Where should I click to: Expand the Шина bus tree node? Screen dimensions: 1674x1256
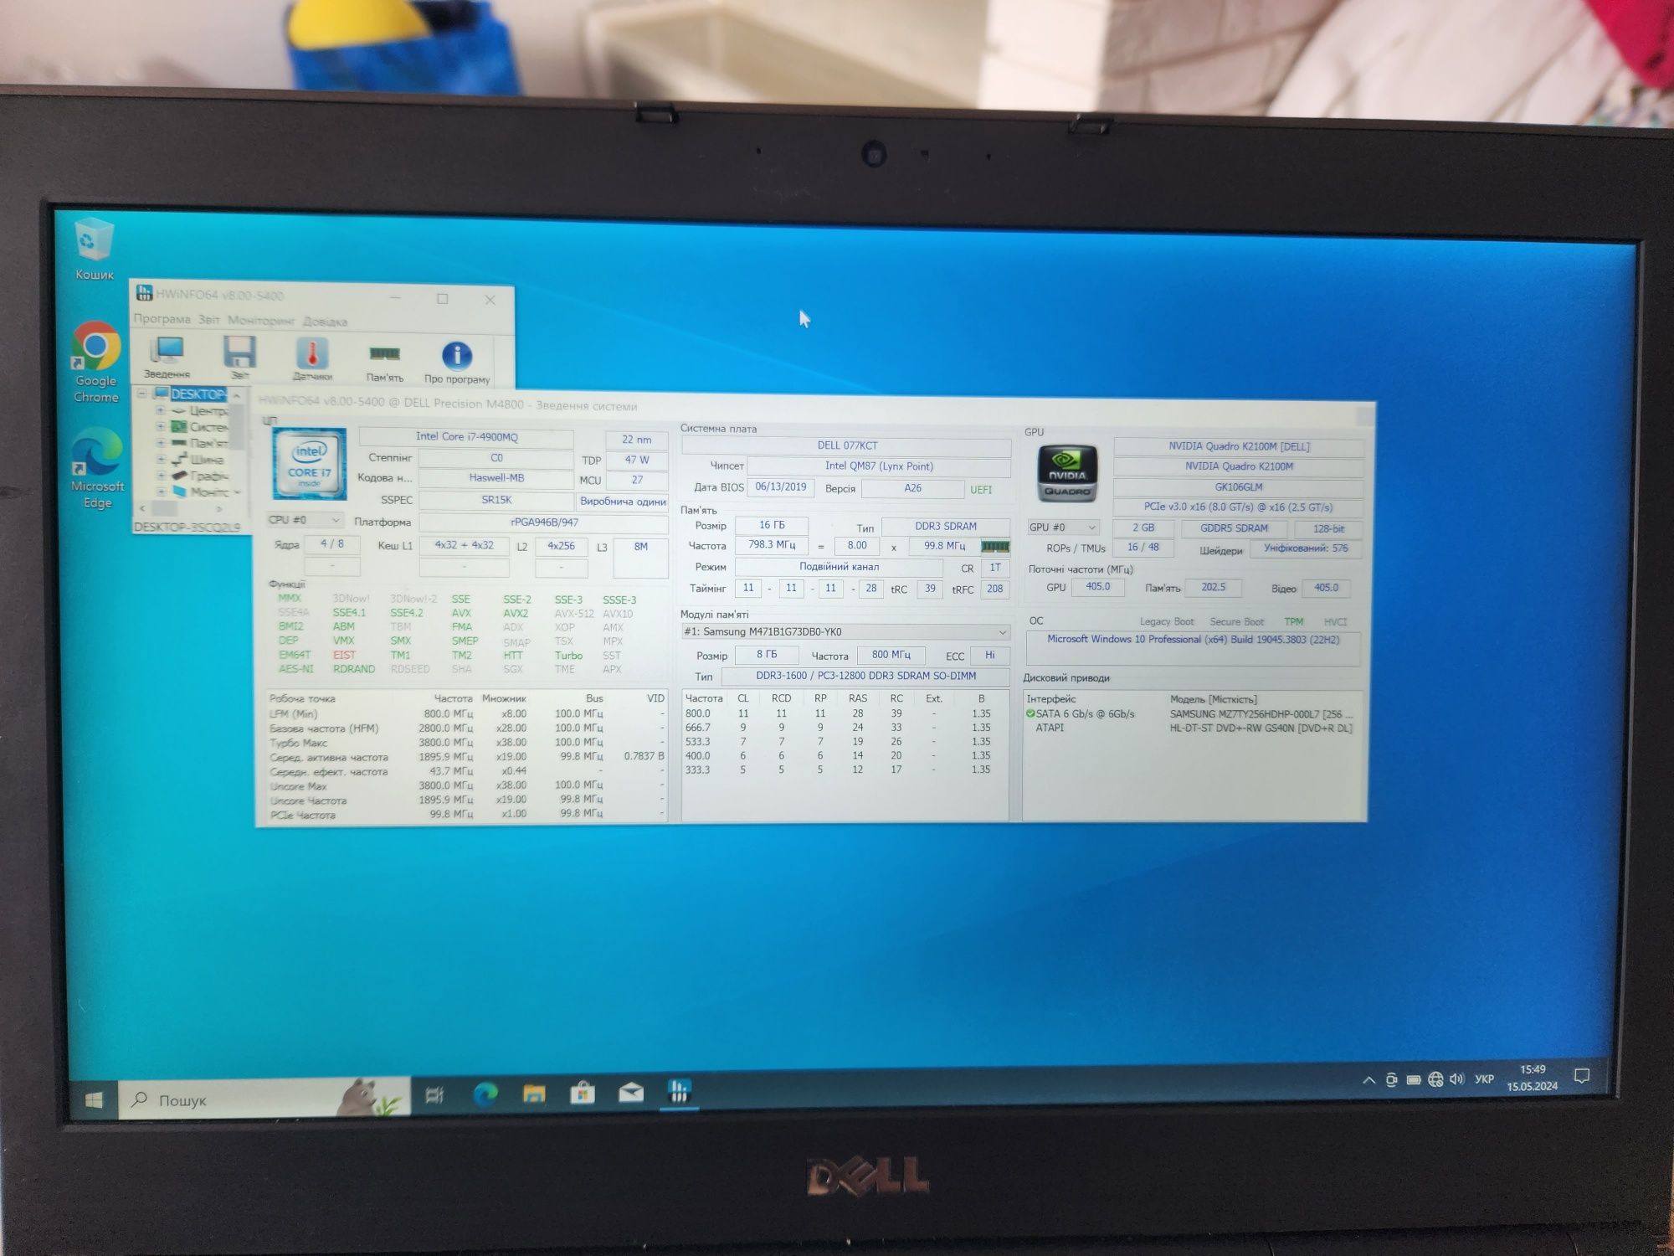point(161,459)
